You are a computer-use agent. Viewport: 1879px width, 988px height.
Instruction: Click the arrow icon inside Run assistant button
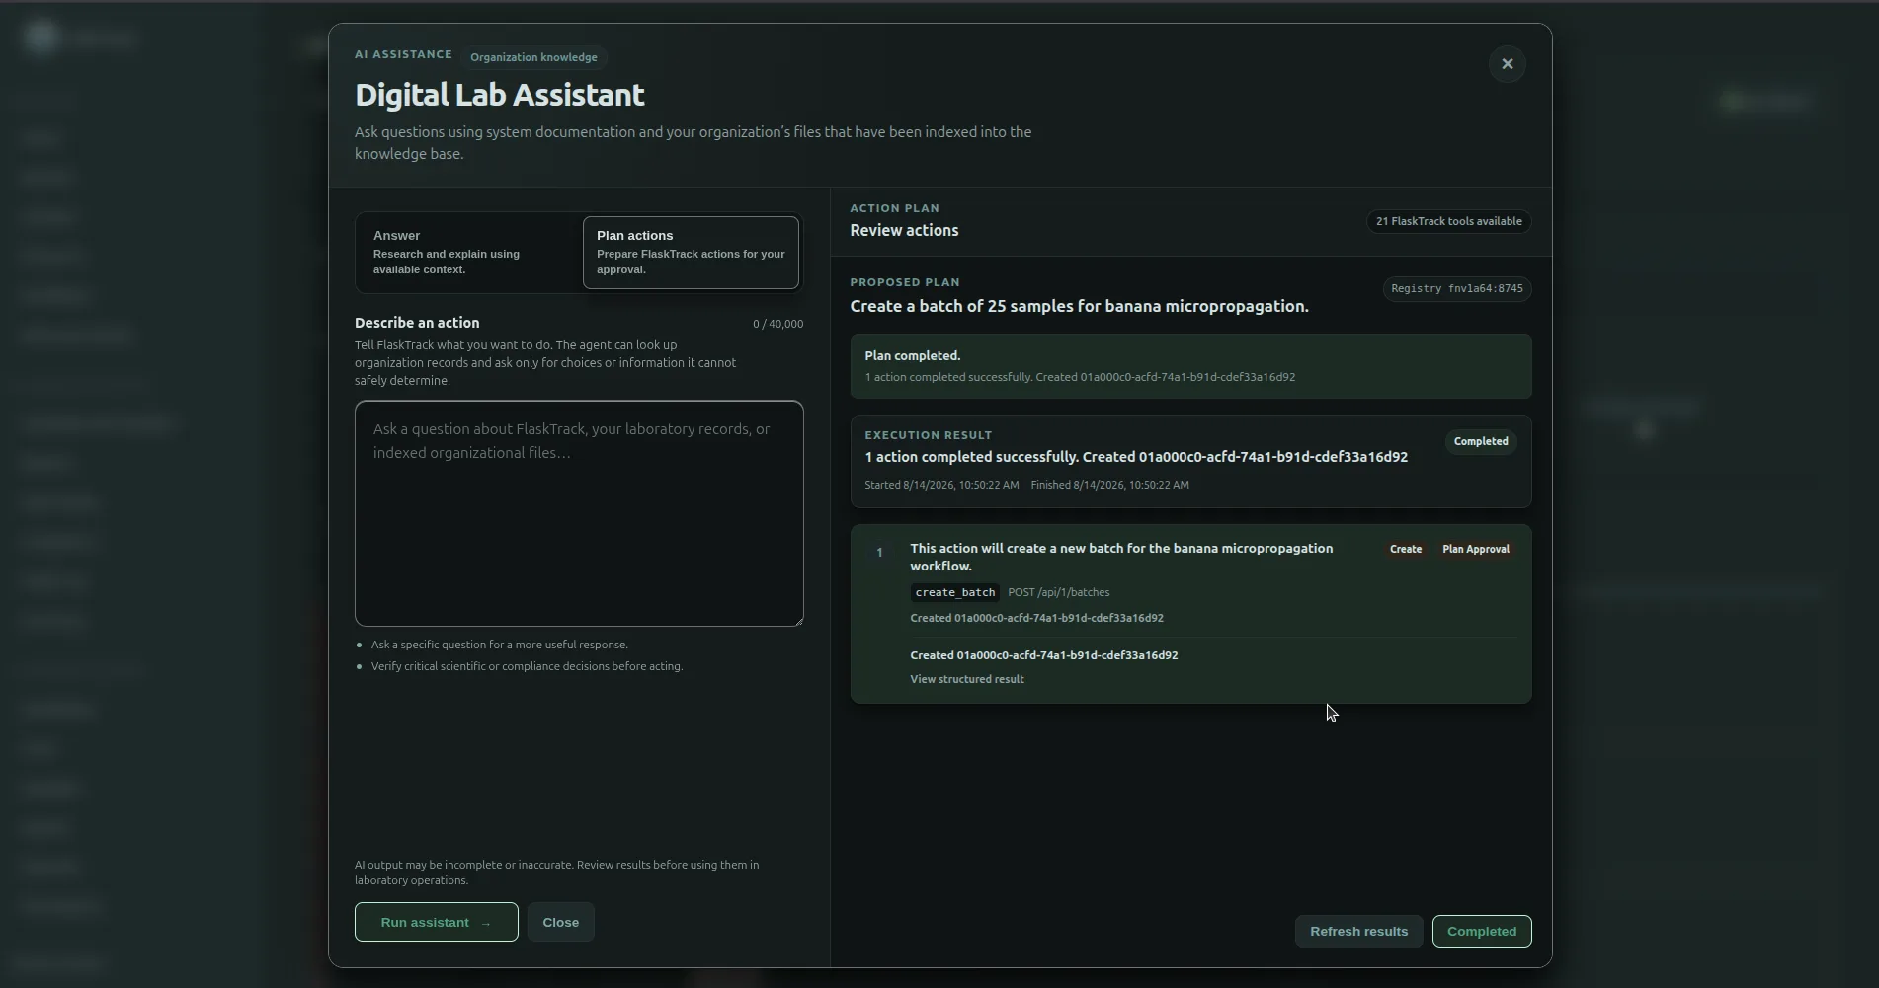coord(485,923)
